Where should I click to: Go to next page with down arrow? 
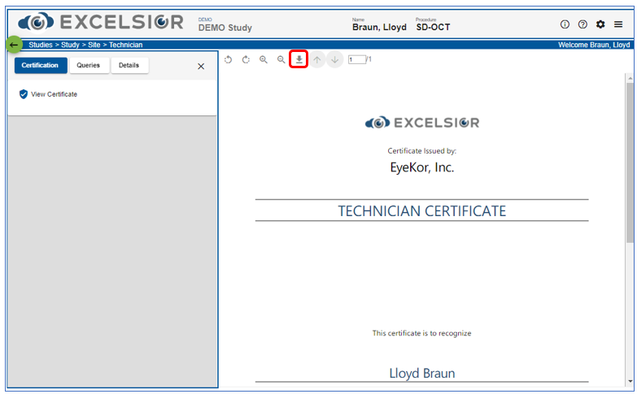pos(334,59)
